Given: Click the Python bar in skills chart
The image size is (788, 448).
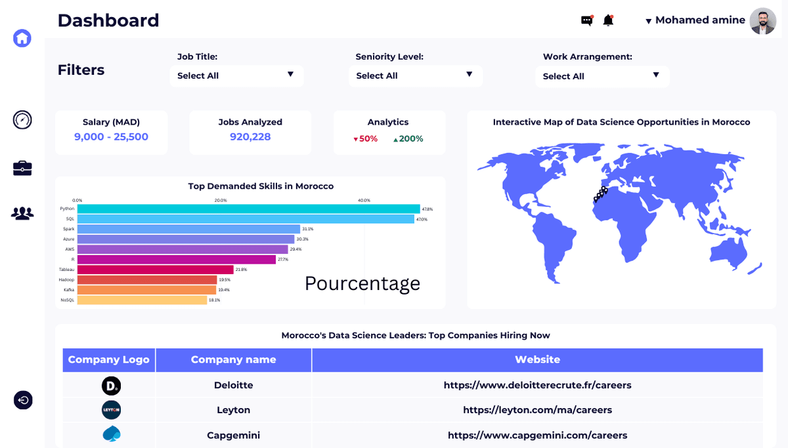Looking at the screenshot, I should (x=248, y=209).
